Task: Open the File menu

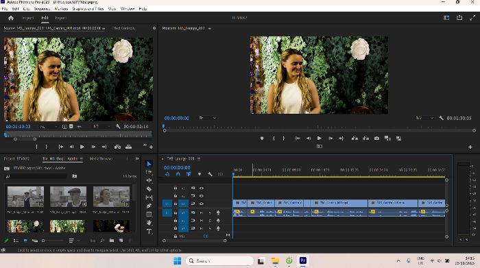Action: pyautogui.click(x=5, y=8)
